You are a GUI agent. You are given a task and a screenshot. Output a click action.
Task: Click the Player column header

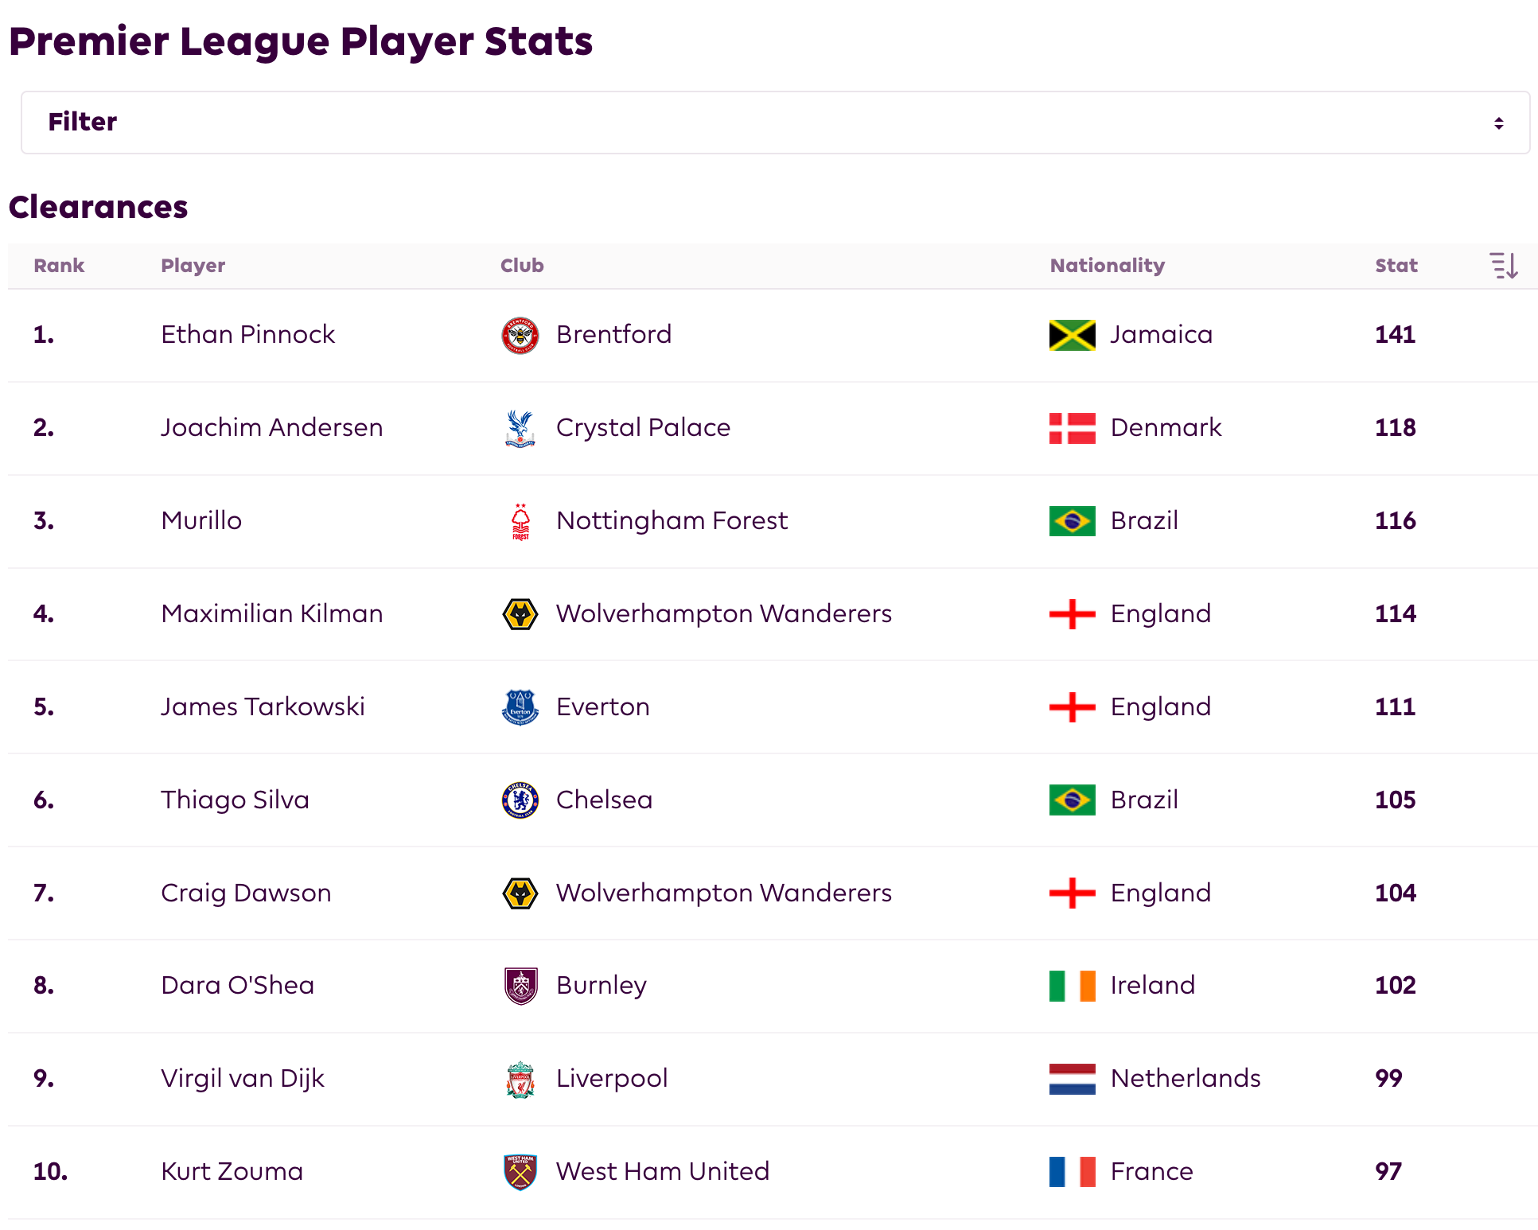coord(193,266)
